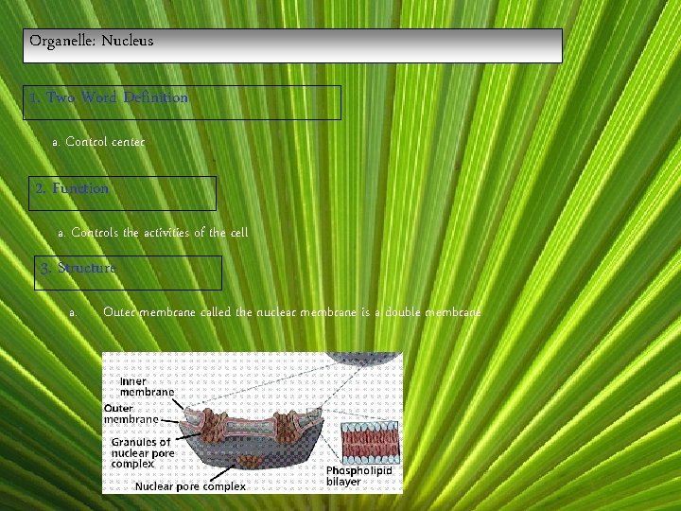681x511 pixels.
Task: Click the 'Nuclear pore complex' bottom label
Action: [190, 486]
